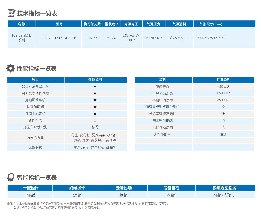
Task: Click the alarm icon beside 智能指标一览表
Action: [10, 177]
